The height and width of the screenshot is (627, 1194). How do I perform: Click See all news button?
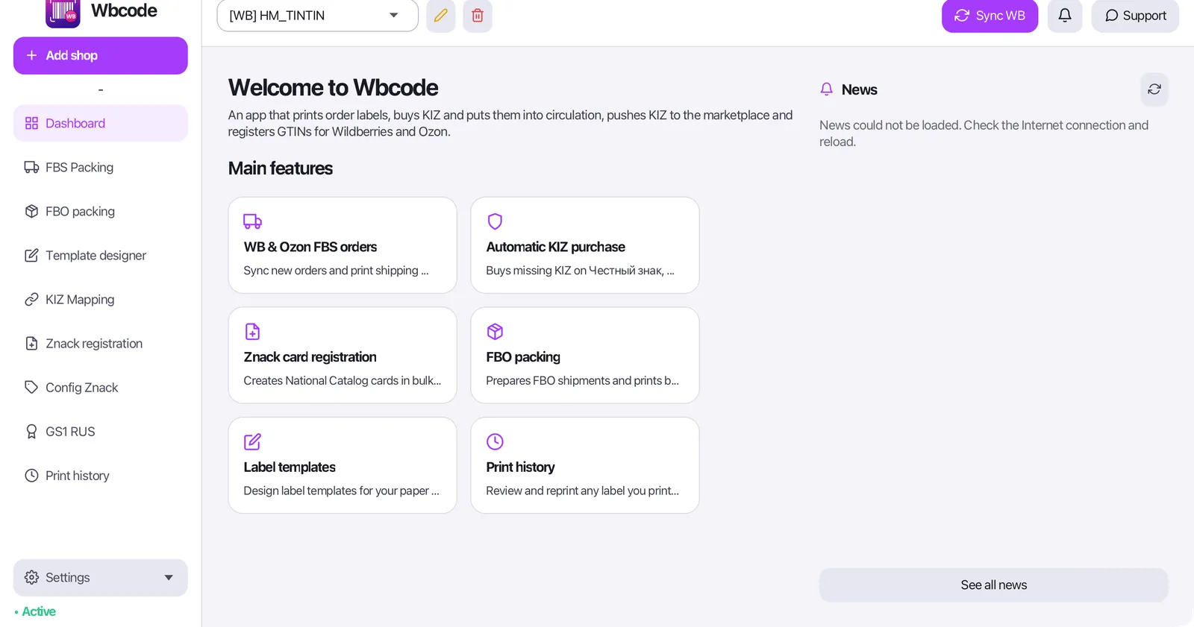coord(993,585)
